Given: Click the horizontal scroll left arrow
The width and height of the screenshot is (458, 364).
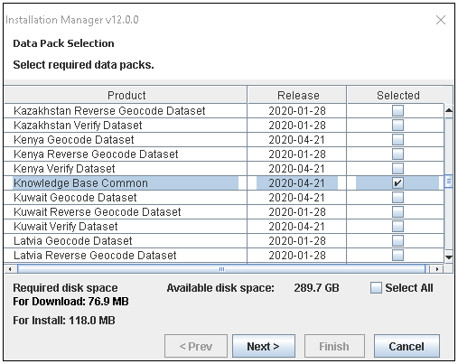Looking at the screenshot, I should pyautogui.click(x=11, y=269).
